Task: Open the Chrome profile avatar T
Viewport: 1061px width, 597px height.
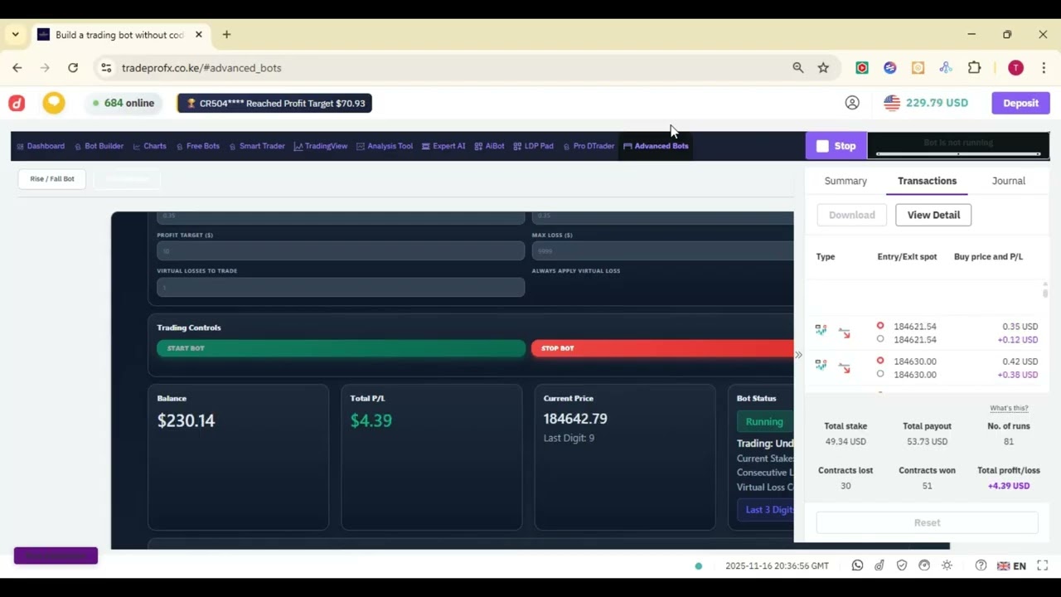Action: 1015,68
